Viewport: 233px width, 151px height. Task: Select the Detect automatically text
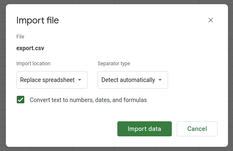tap(128, 80)
